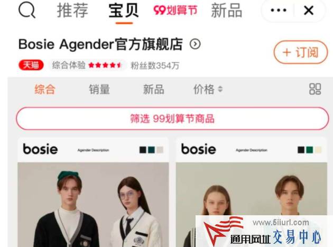
Task: Toggle price sort arrows next to 价格
Action: click(220, 89)
